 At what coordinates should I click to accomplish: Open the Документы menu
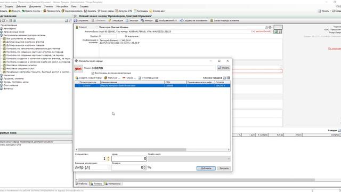[x=35, y=6]
